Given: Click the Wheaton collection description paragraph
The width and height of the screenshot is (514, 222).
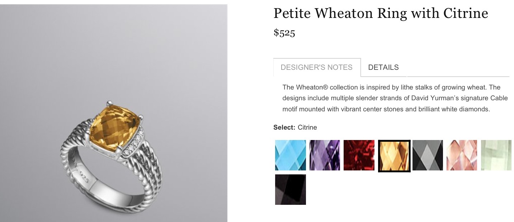Looking at the screenshot, I should pyautogui.click(x=386, y=98).
